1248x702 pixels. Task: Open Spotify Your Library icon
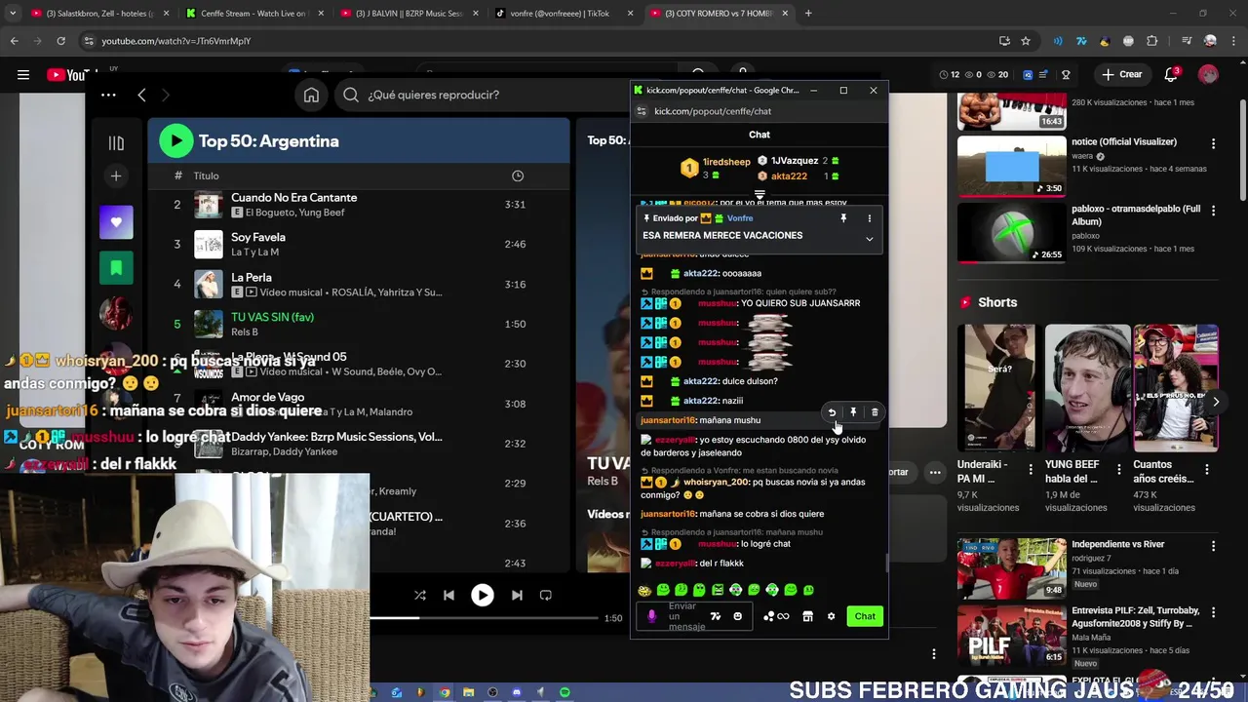tap(116, 143)
